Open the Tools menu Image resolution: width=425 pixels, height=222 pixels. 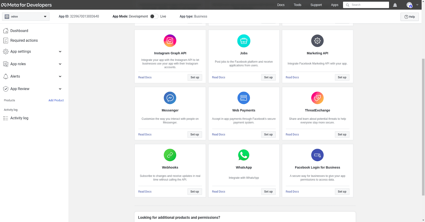click(x=297, y=5)
